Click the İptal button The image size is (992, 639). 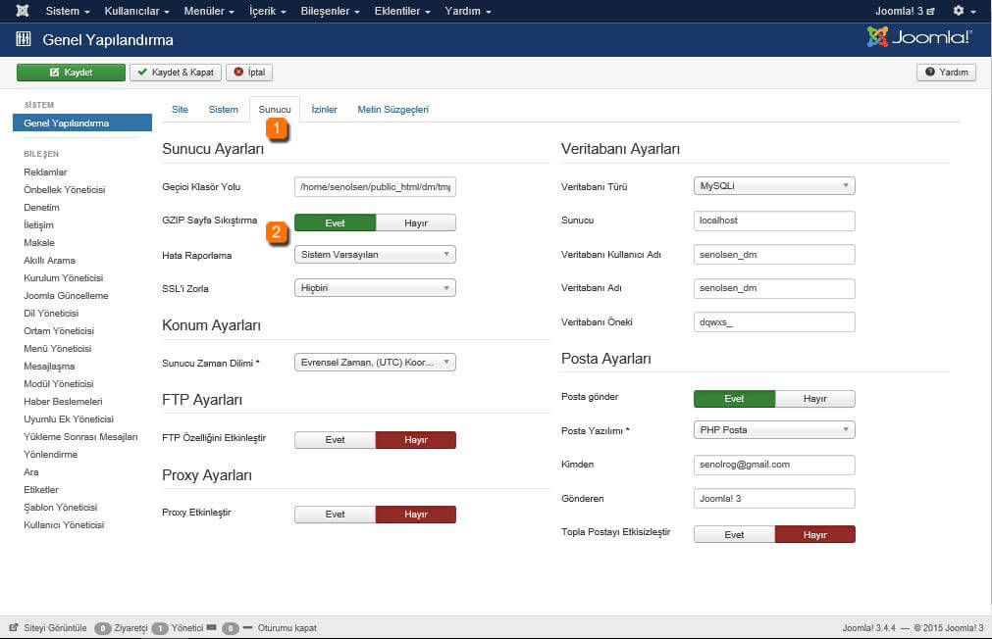click(249, 73)
